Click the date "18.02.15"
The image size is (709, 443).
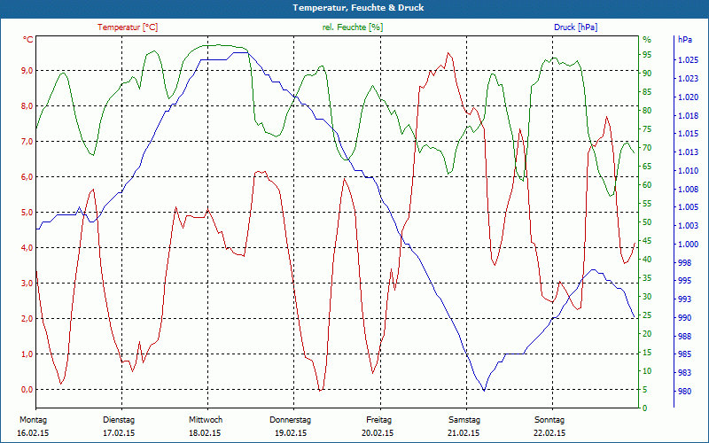tap(205, 433)
